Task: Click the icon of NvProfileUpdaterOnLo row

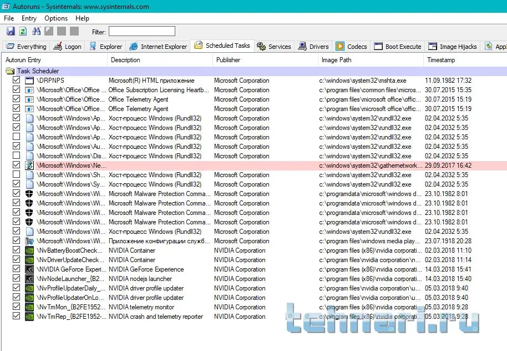Action: click(x=29, y=297)
